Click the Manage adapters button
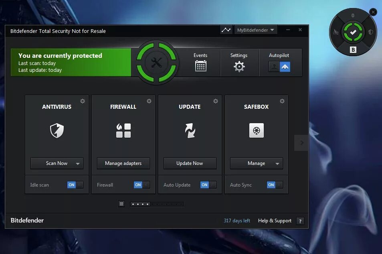The image size is (382, 254). (x=123, y=163)
